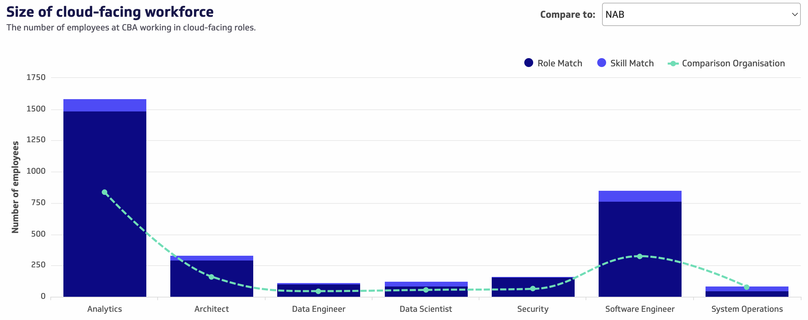Viewport: 808px width, 320px height.
Task: Click the green point on Data Scientist
Action: coord(426,290)
